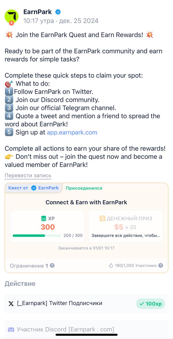Viewport: 173px width, 339px height.
Task: Tap the $5 × 20 cash prize card
Action: [x=126, y=226]
